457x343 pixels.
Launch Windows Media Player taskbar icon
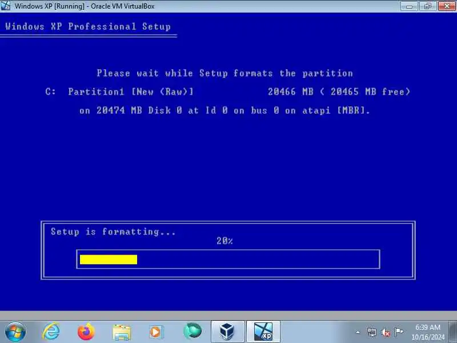click(x=157, y=332)
